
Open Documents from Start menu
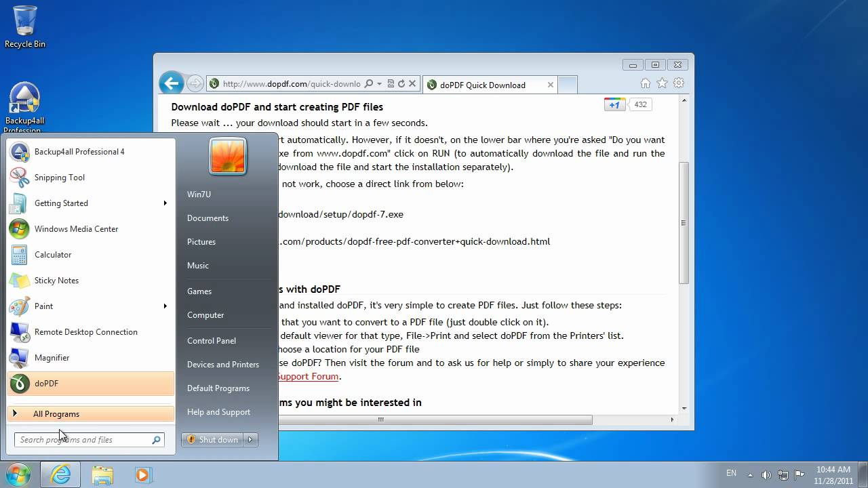tap(208, 218)
